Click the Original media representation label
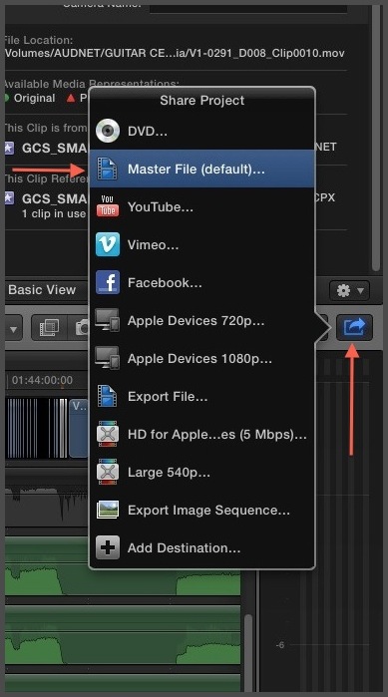Screen dimensions: 388x697 (34, 99)
